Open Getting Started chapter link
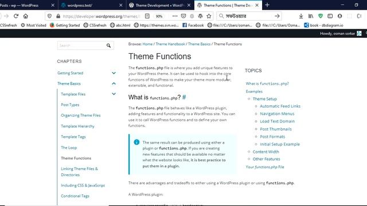 click(70, 73)
